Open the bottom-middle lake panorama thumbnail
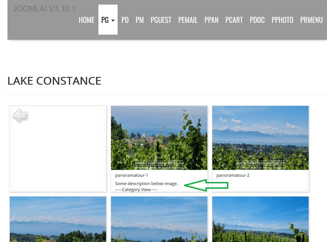This screenshot has height=242, width=327. pos(159,219)
